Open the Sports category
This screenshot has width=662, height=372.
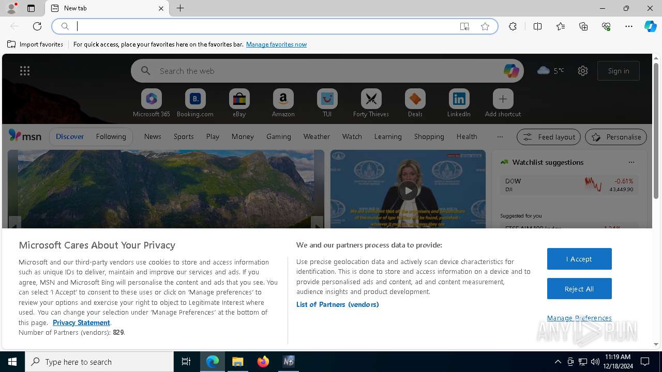click(x=184, y=136)
